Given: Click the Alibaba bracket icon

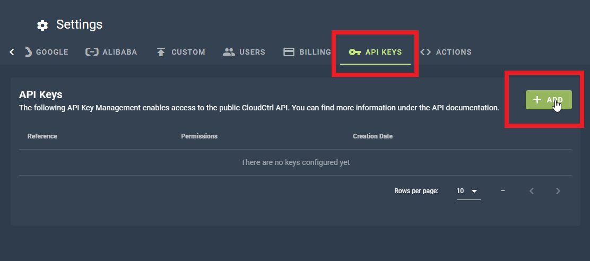Looking at the screenshot, I should (92, 52).
